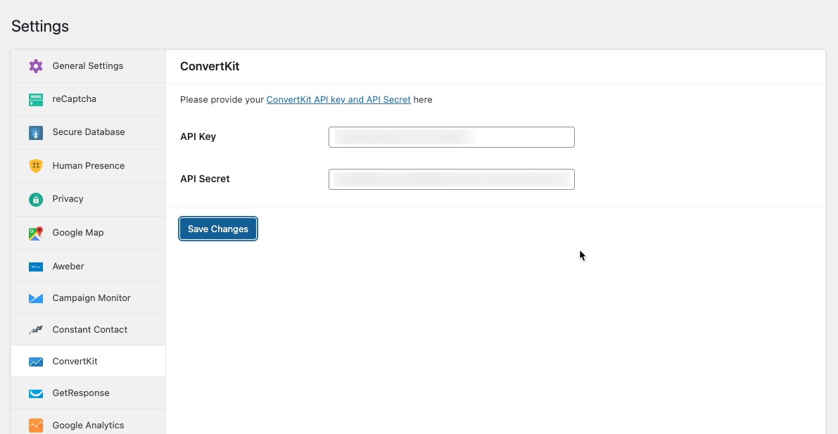Click the GetResponse envelope icon
The height and width of the screenshot is (434, 838).
[x=36, y=393]
